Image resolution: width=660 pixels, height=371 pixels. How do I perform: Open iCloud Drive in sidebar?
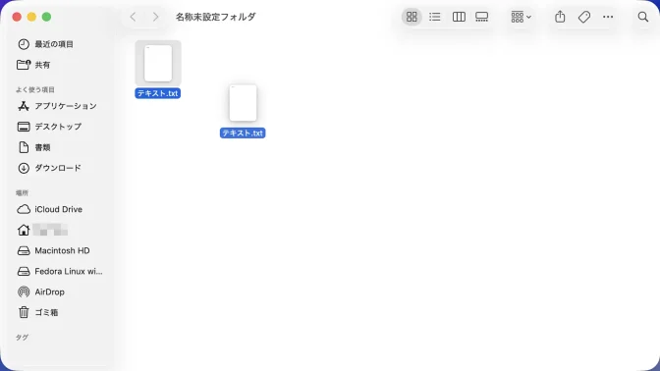(x=50, y=209)
